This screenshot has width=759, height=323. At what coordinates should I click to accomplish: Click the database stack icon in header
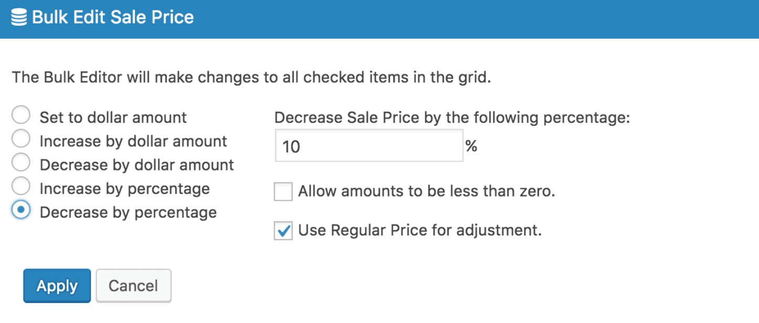(x=19, y=17)
